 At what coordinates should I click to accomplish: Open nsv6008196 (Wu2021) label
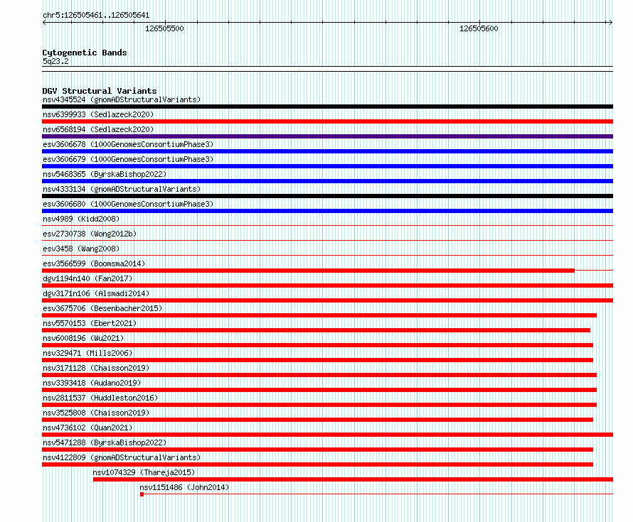pos(83,338)
